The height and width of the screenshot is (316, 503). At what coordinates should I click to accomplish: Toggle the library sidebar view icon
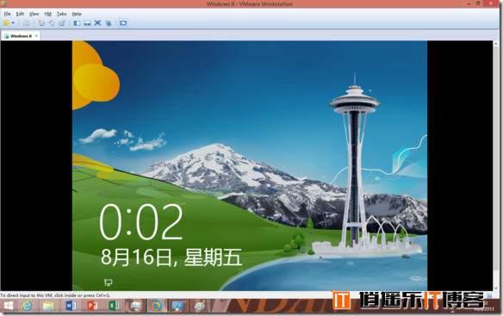click(x=77, y=23)
